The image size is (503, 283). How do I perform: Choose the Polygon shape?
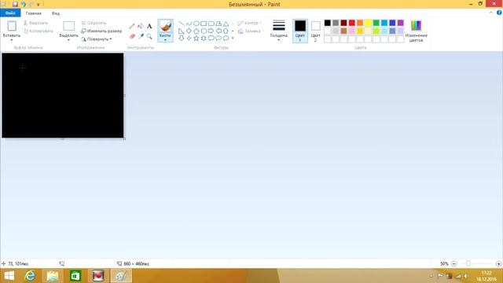coord(218,24)
